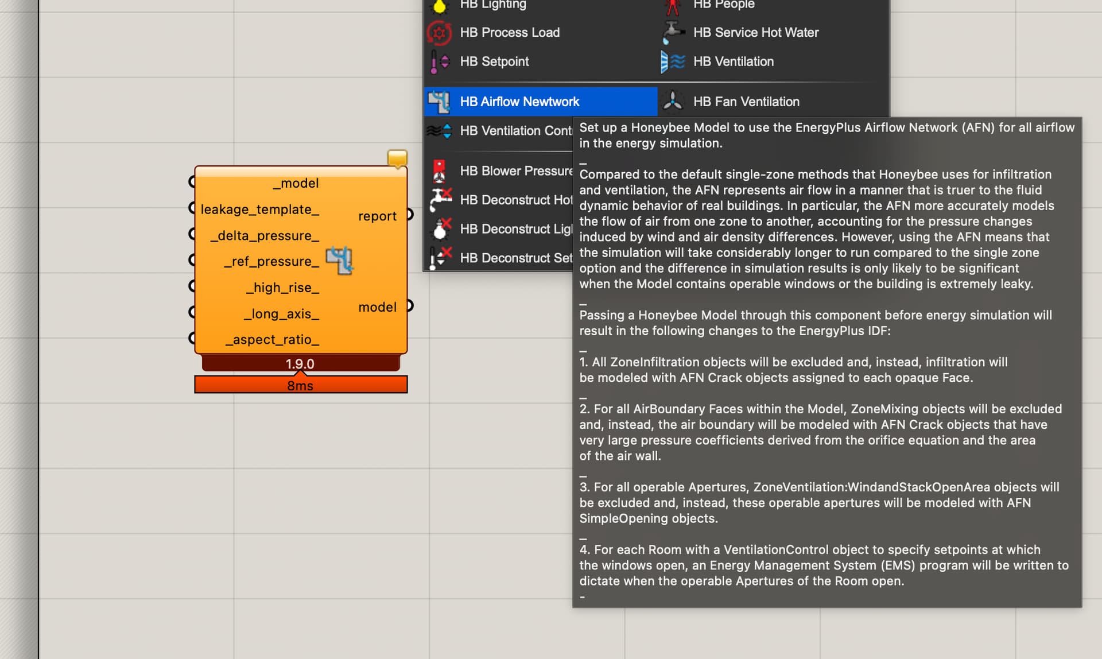Click the _delta_pressure_ input label
1102x659 pixels.
pos(265,235)
